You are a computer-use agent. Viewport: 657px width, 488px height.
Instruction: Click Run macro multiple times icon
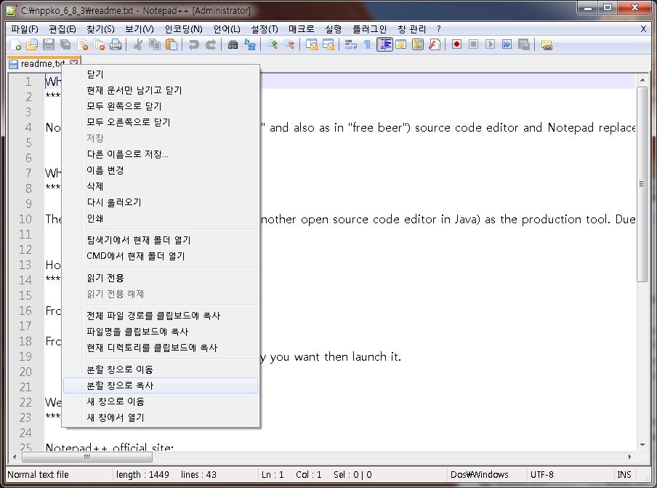(507, 44)
